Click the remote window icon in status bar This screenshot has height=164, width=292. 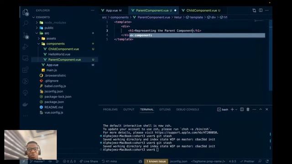[24, 161]
